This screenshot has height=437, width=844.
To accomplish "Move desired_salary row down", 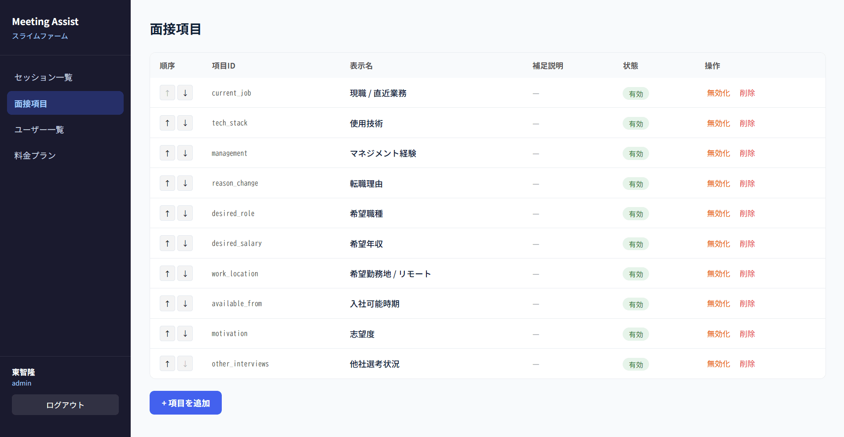I will click(185, 243).
